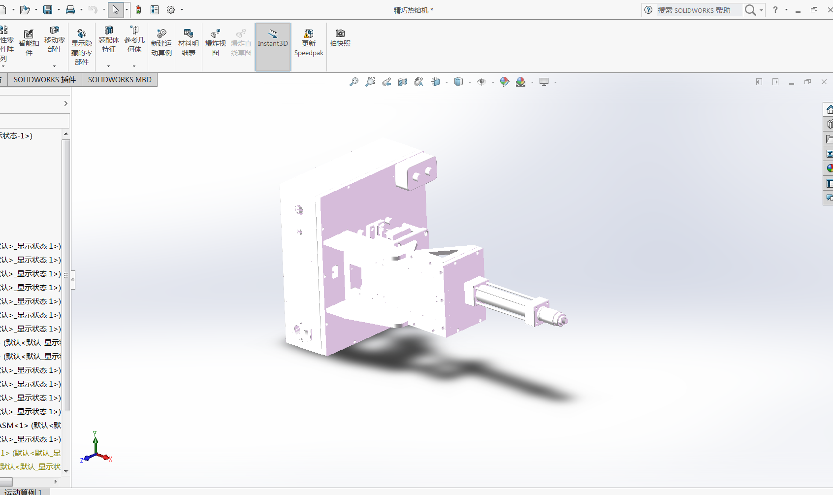Return to the previous view
The height and width of the screenshot is (495, 833).
(x=386, y=82)
